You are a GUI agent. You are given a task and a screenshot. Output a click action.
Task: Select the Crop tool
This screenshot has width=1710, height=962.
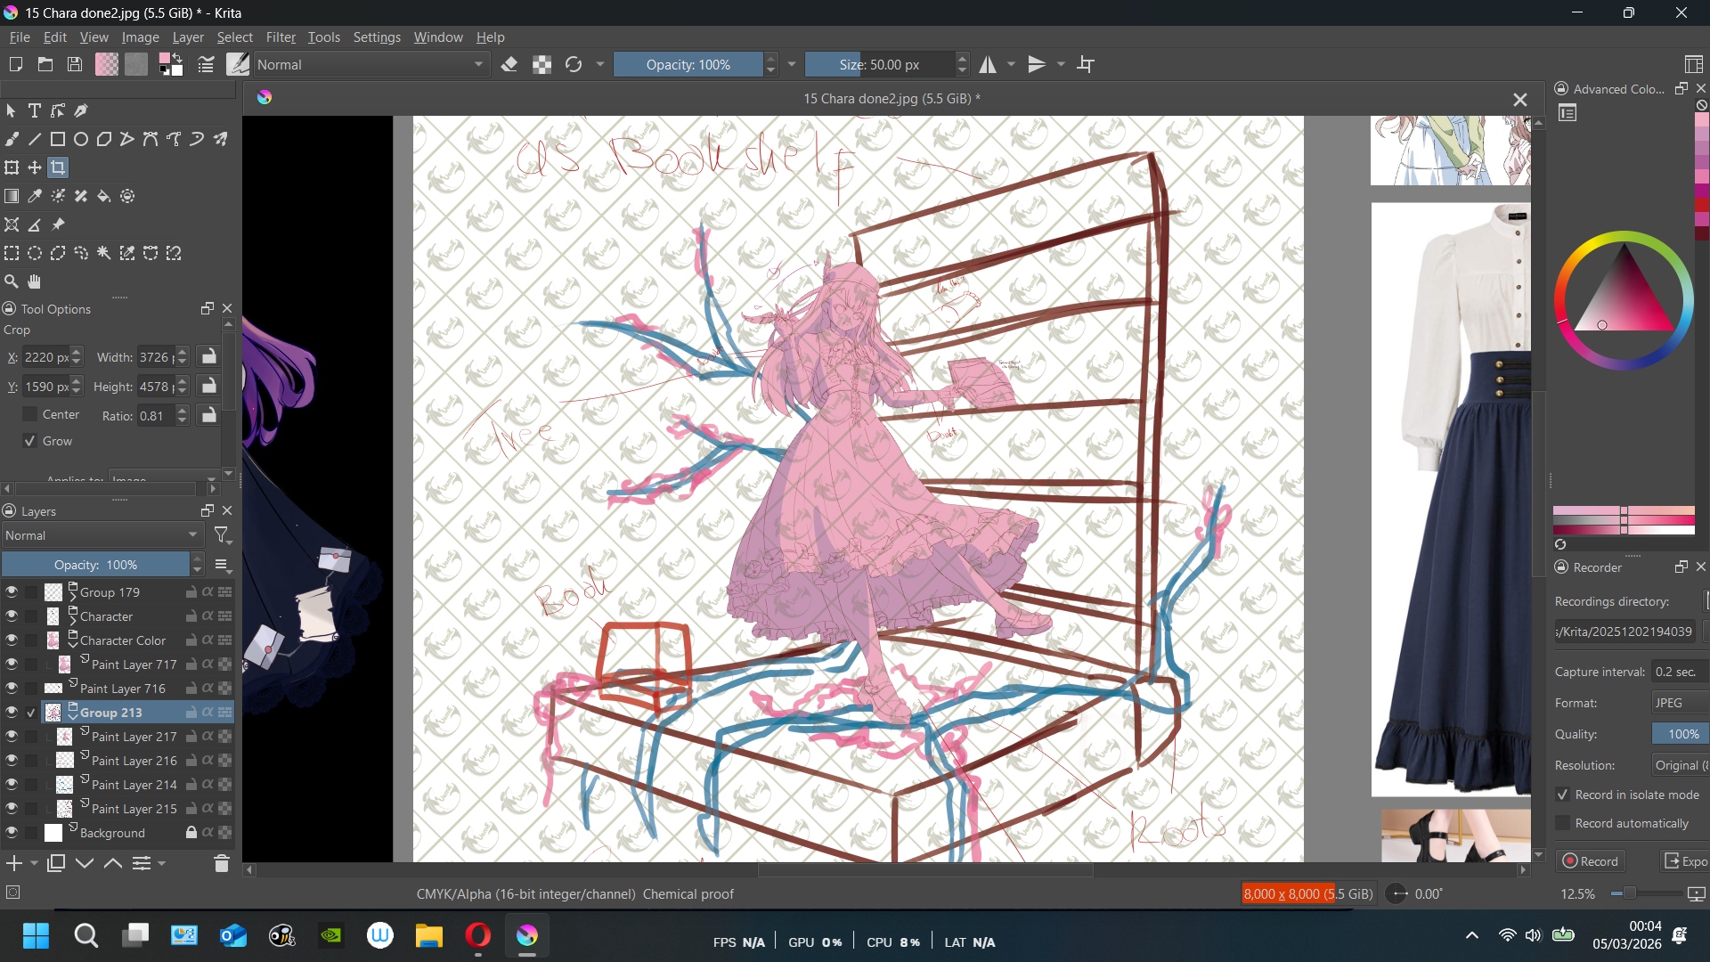pyautogui.click(x=58, y=167)
